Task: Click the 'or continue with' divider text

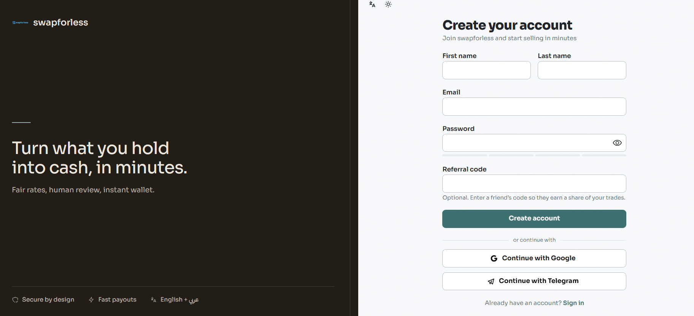Action: tap(534, 240)
